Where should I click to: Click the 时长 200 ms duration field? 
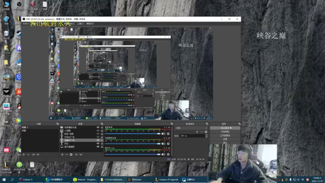coord(192,136)
